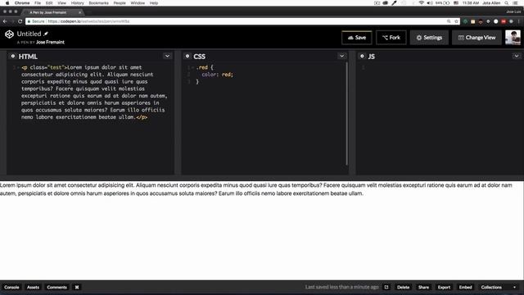Open the Collections dropdown
Screen dimensions: 524x295
pos(498,288)
